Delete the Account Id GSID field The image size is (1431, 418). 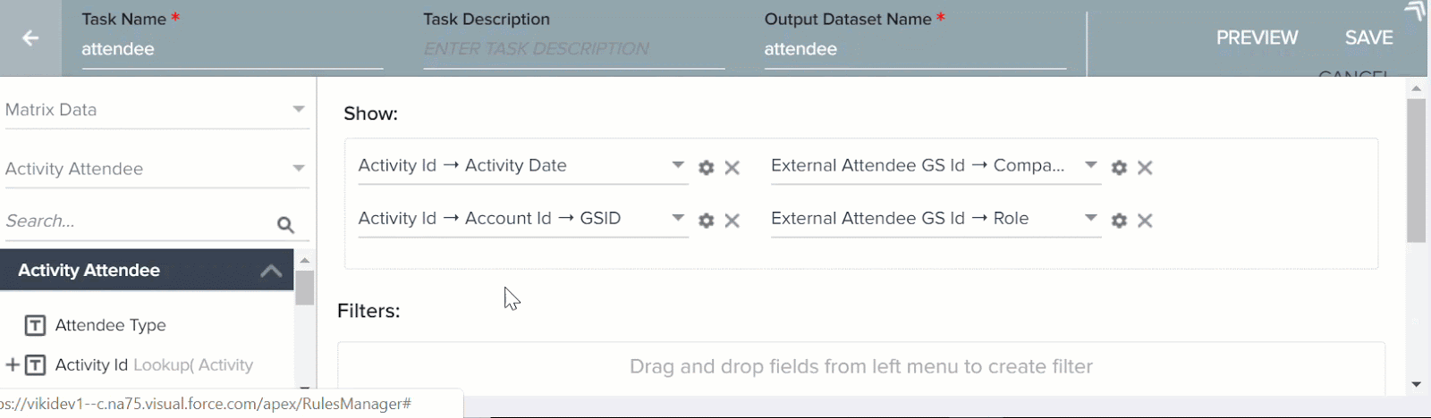tap(732, 220)
